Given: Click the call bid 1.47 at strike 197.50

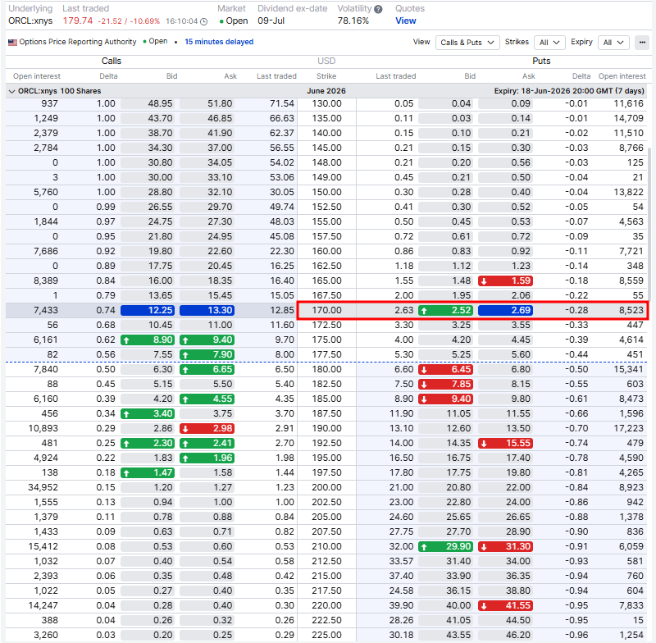Looking at the screenshot, I should 148,472.
